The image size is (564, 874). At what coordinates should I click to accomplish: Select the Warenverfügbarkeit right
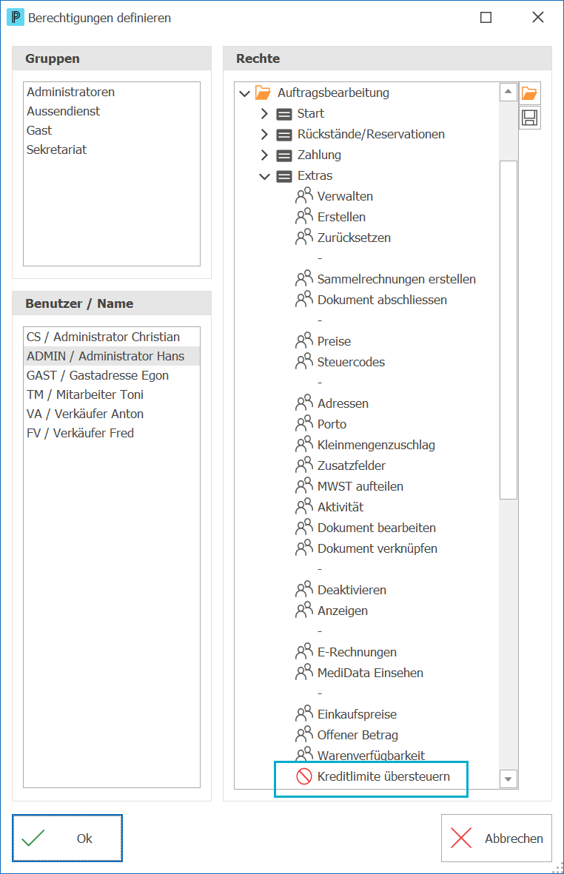click(x=371, y=756)
